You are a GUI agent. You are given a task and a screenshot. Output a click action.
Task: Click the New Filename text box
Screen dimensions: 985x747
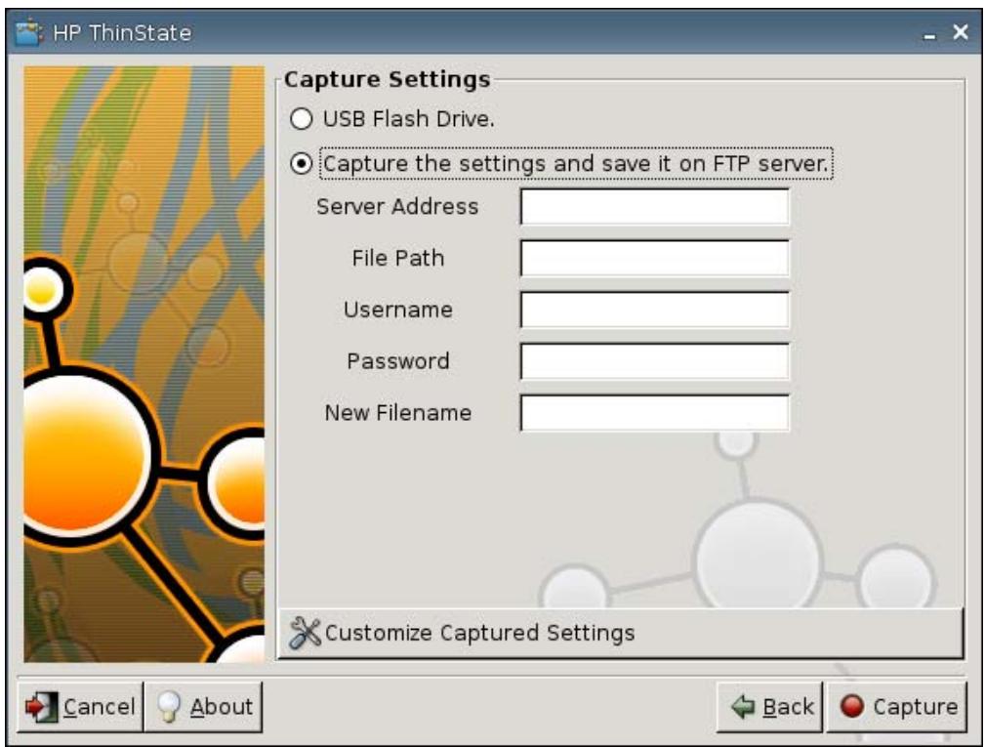655,413
